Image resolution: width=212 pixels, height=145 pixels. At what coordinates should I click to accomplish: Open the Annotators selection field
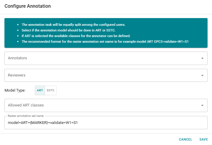[x=101, y=58]
